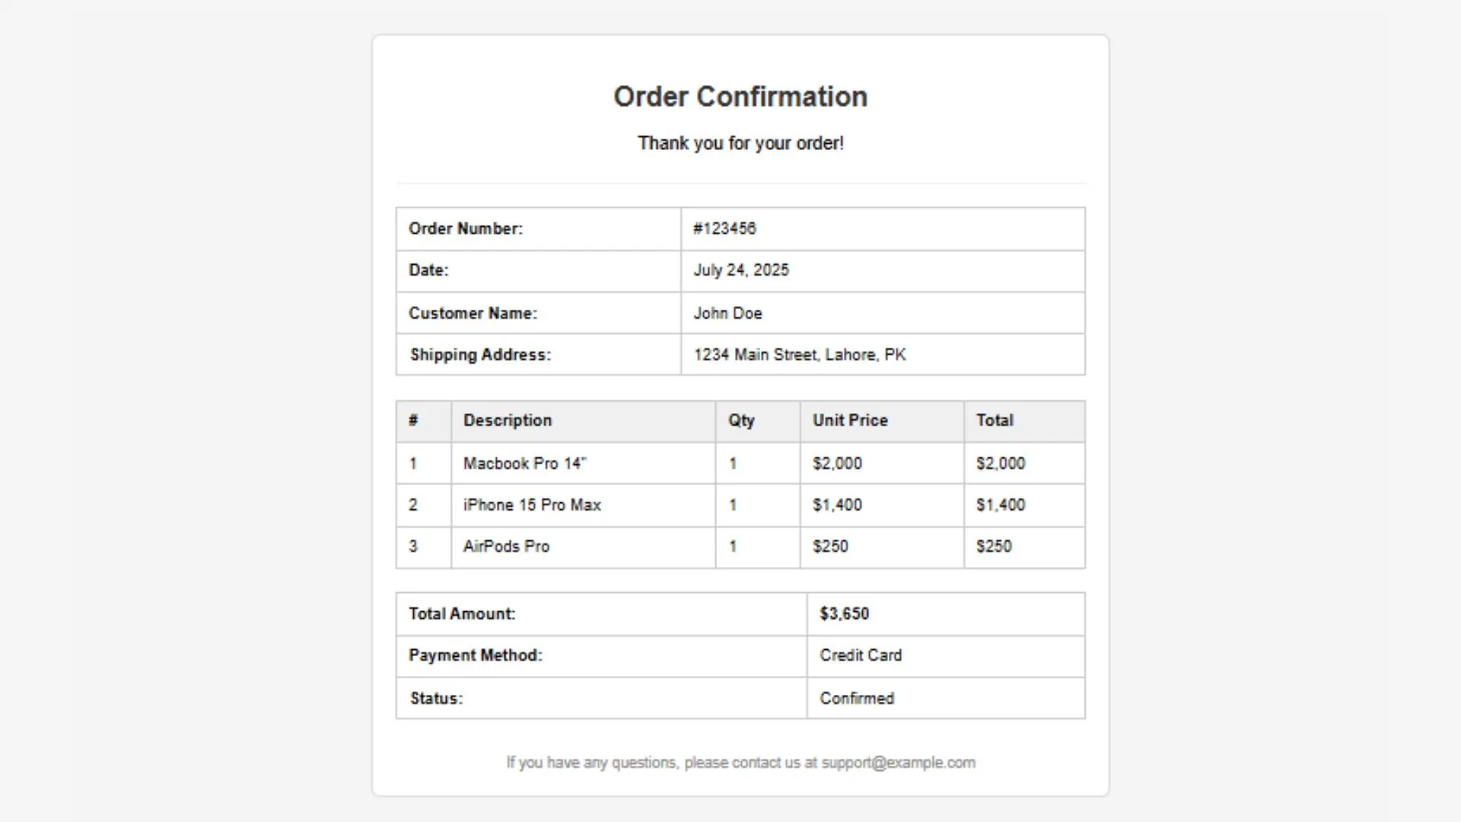Screen dimensions: 1461x822
Task: Click the date July 24, 2025
Action: click(x=740, y=270)
